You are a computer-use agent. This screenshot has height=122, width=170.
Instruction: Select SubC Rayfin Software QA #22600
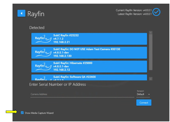coord(89,77)
